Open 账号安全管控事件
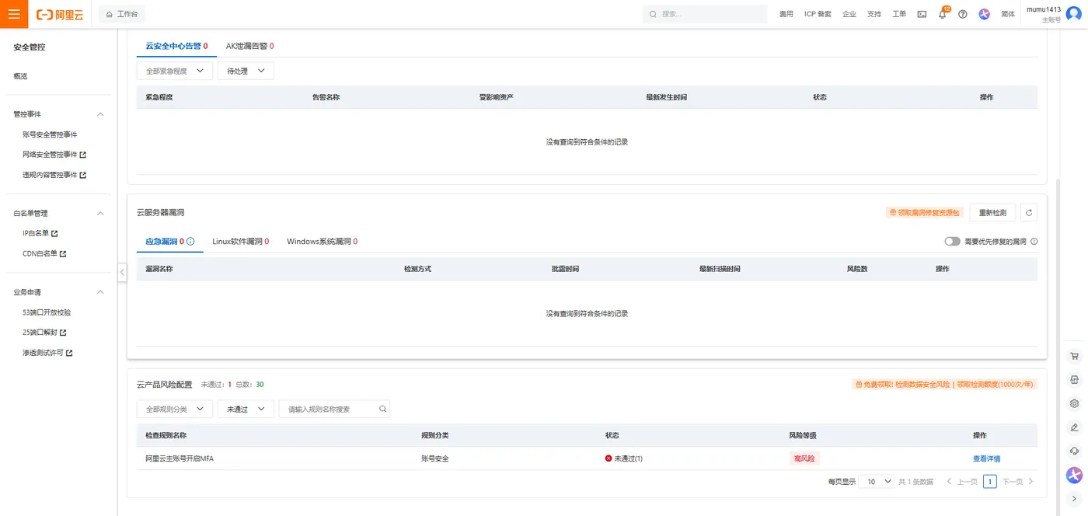The height and width of the screenshot is (516, 1088). coord(50,134)
